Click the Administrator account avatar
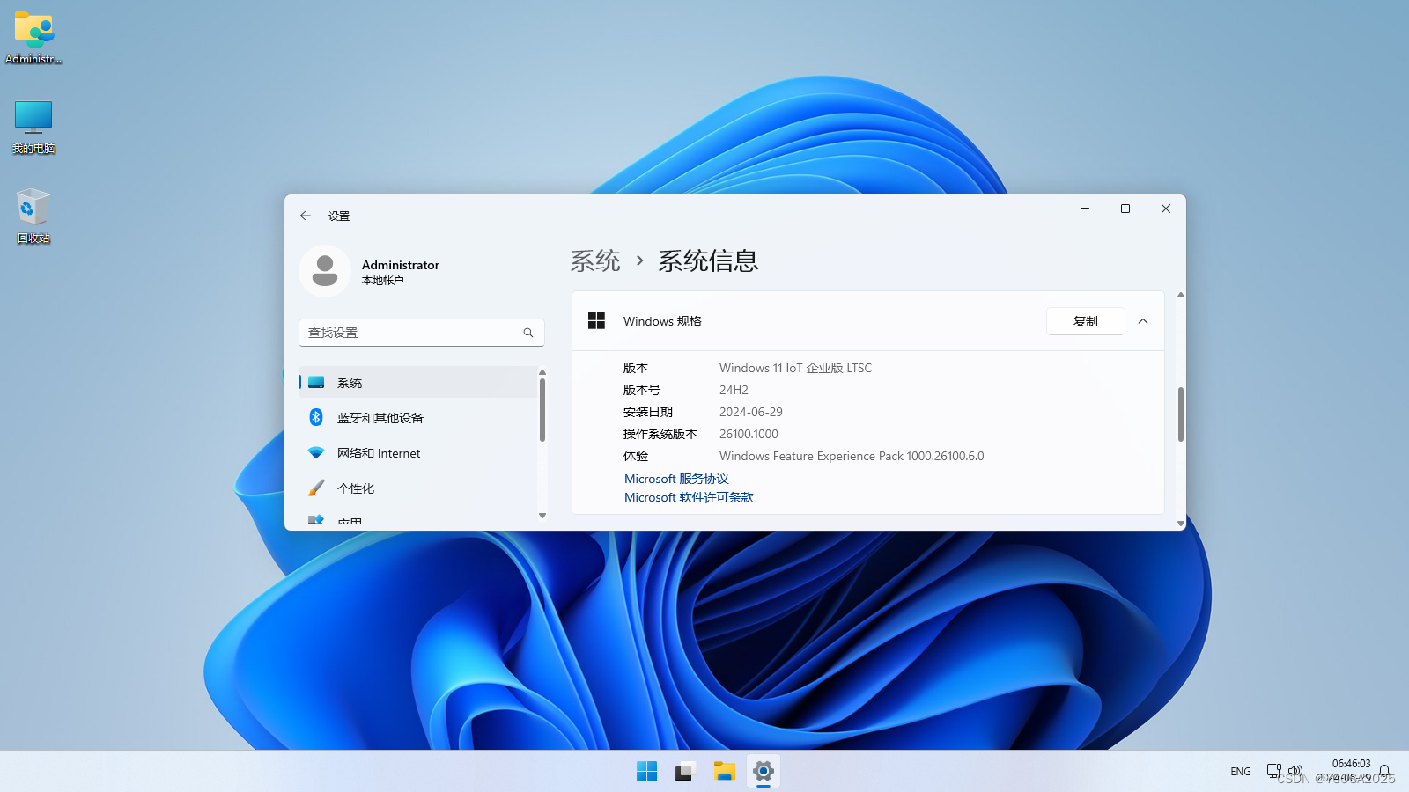 pos(325,271)
